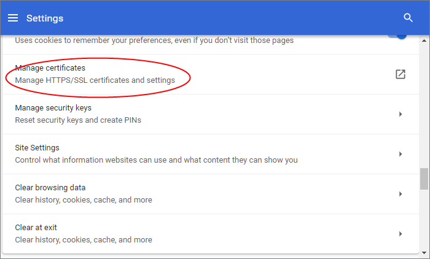Click the scrollbar up arrow
Viewport: 430px width, 259px height.
click(424, 41)
